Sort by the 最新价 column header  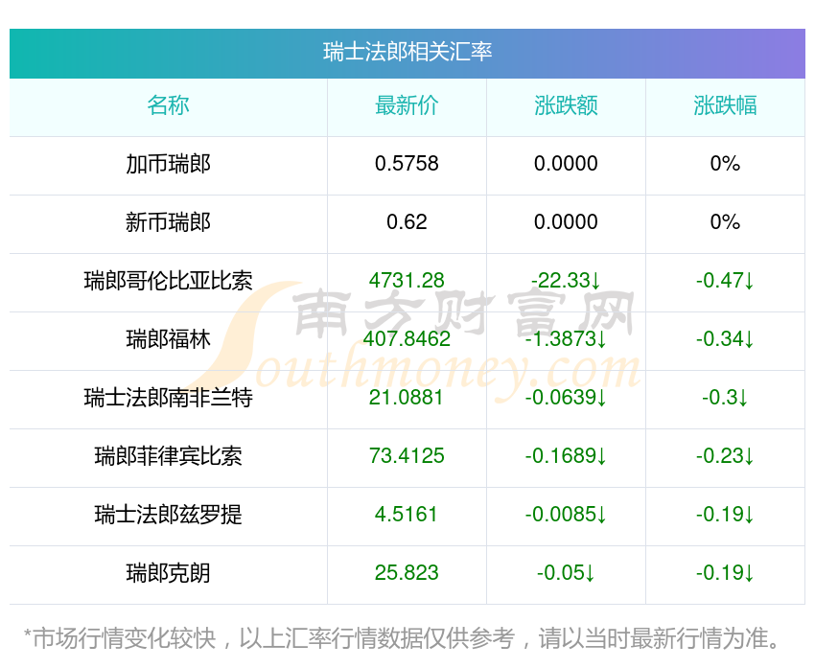pos(407,105)
